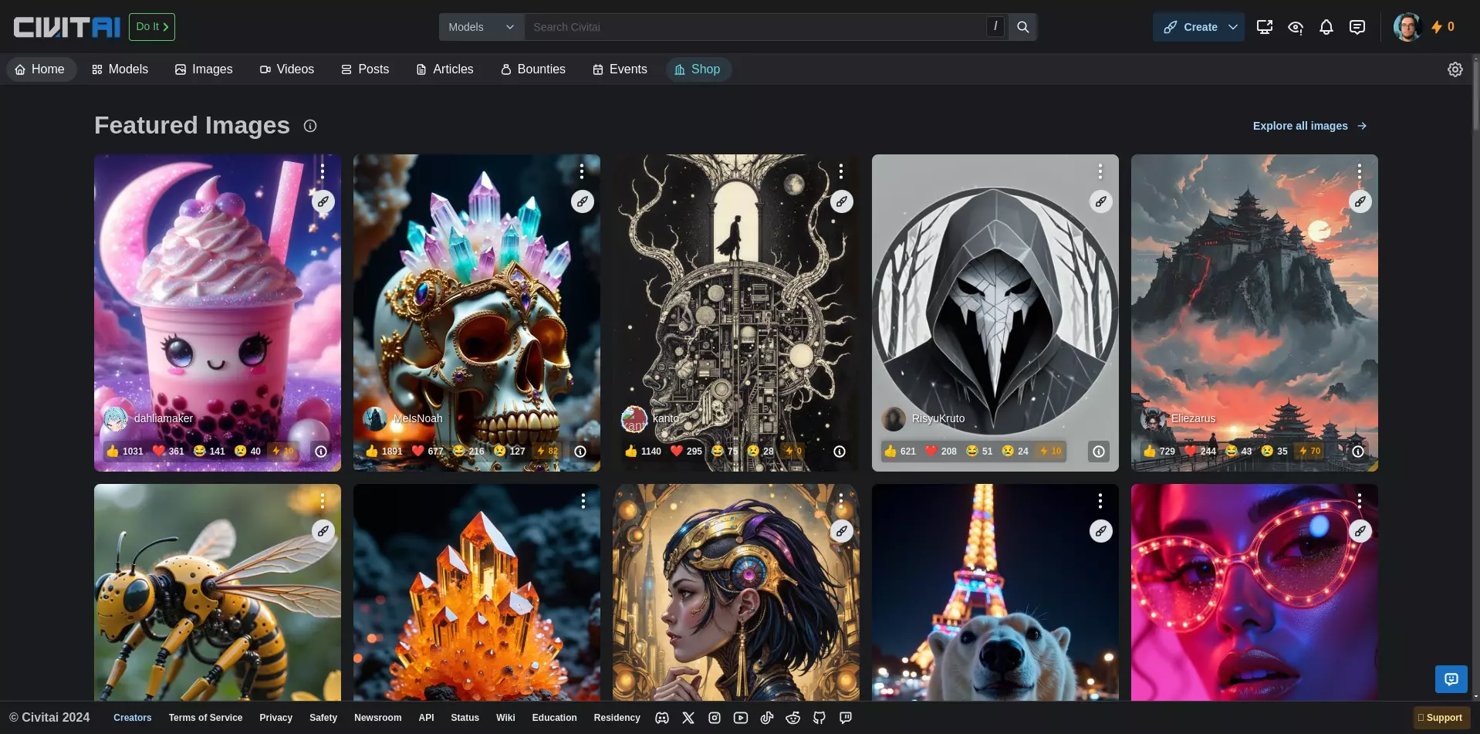Viewport: 1480px width, 734px height.
Task: Click the Featured Images info icon
Action: (x=310, y=126)
